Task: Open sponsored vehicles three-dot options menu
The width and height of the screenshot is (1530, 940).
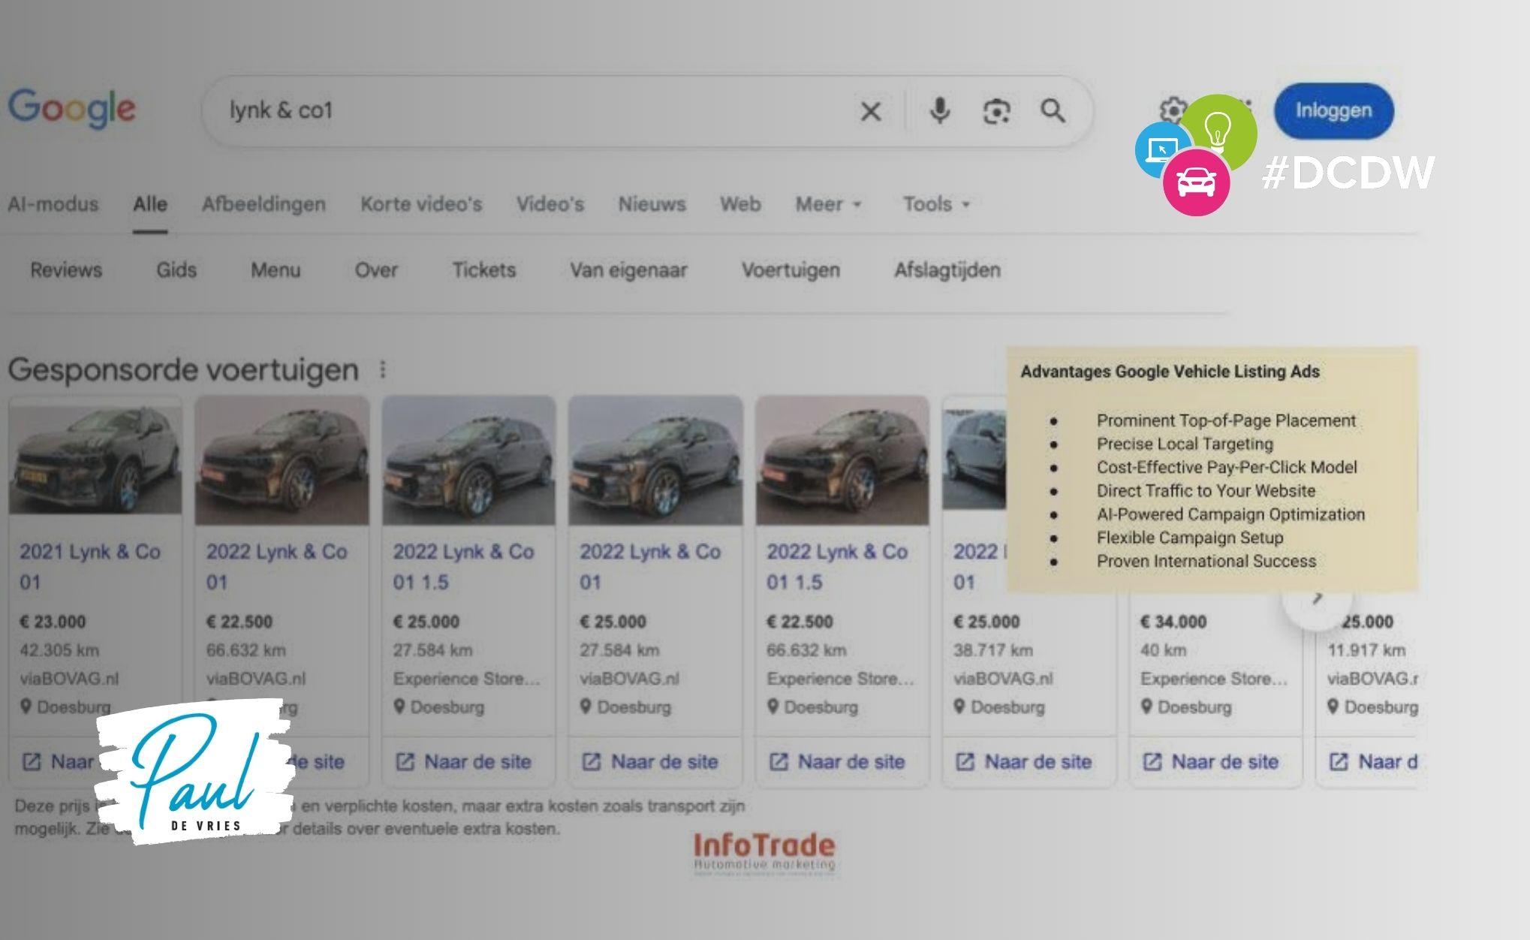Action: tap(383, 369)
